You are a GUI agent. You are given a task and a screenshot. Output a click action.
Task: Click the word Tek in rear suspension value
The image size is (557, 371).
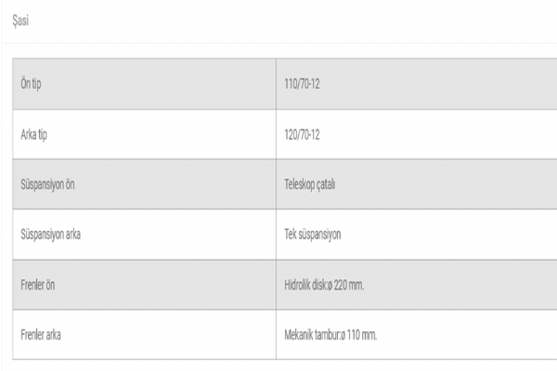pyautogui.click(x=291, y=235)
